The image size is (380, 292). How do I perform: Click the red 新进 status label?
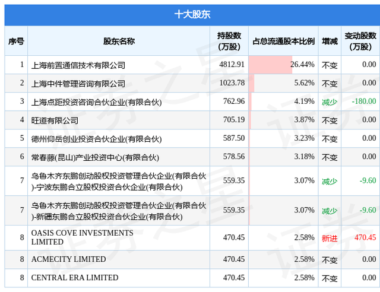[330, 237]
